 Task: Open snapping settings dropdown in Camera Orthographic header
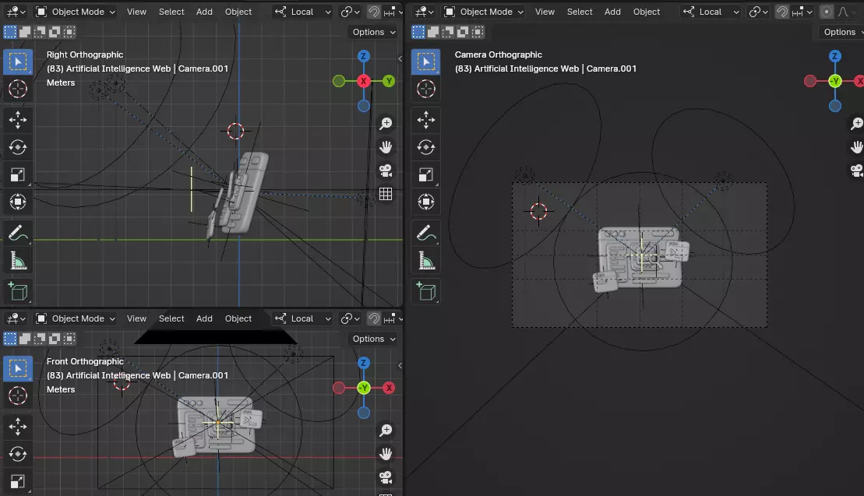click(x=801, y=12)
